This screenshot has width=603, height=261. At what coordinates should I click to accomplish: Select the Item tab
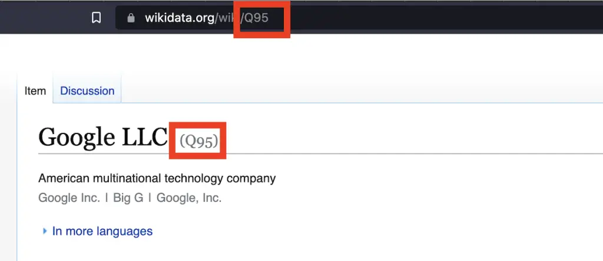click(35, 91)
